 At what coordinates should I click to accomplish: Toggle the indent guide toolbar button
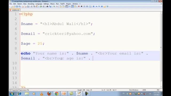click(x=72, y=6)
